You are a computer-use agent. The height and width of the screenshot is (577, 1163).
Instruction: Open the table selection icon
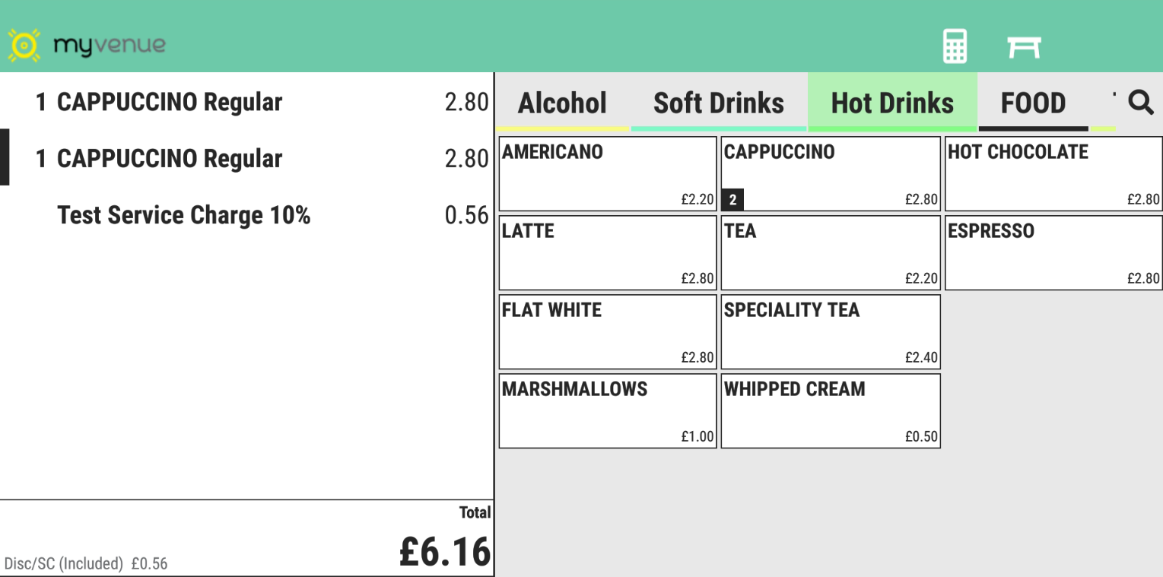pos(1023,47)
